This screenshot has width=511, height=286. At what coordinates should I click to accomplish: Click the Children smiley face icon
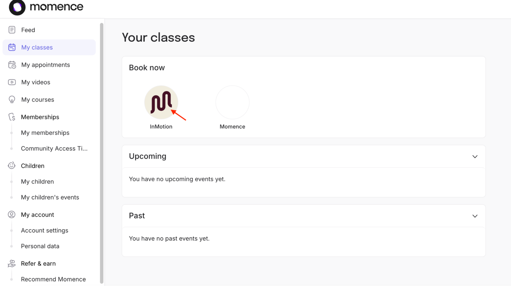12,166
